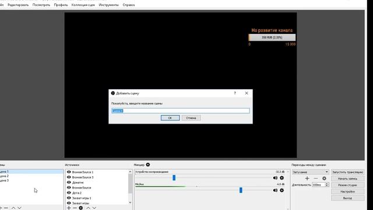Screen dimensions: 373x210
Task: Select the first scene in scenes list
Action: [x=31, y=171]
